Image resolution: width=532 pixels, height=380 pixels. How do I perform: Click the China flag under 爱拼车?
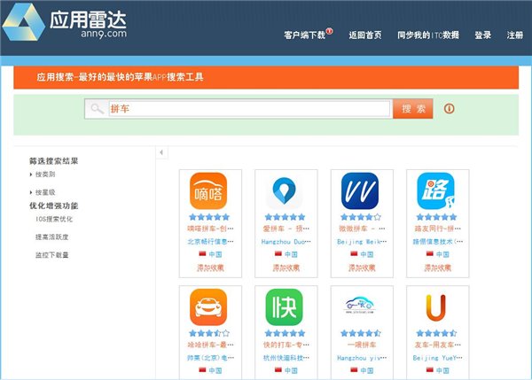278,254
